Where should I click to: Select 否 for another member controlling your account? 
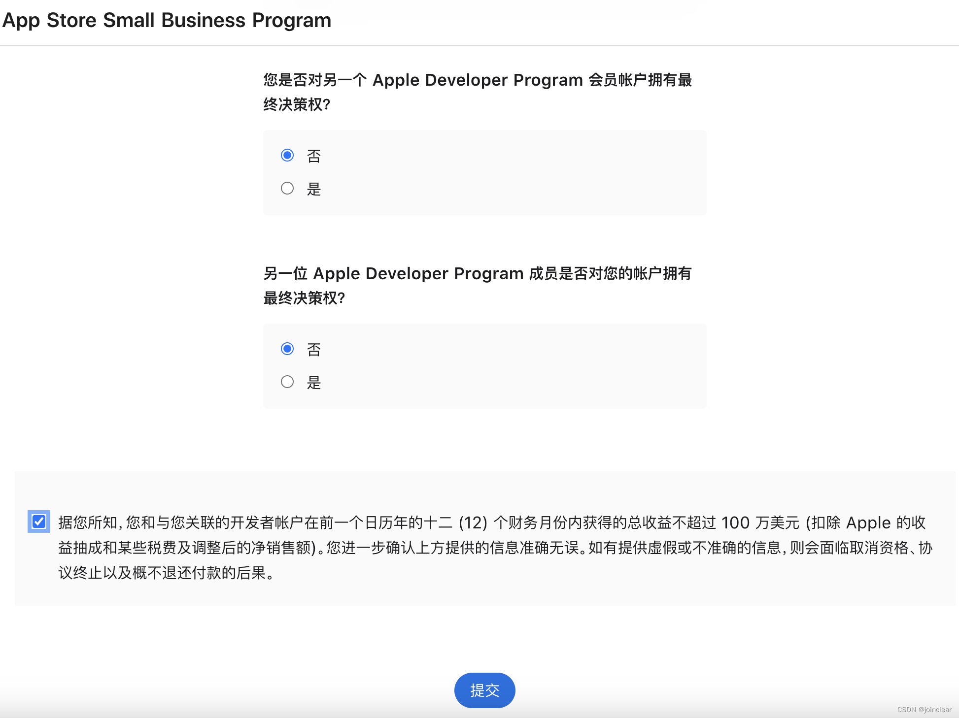(x=287, y=349)
